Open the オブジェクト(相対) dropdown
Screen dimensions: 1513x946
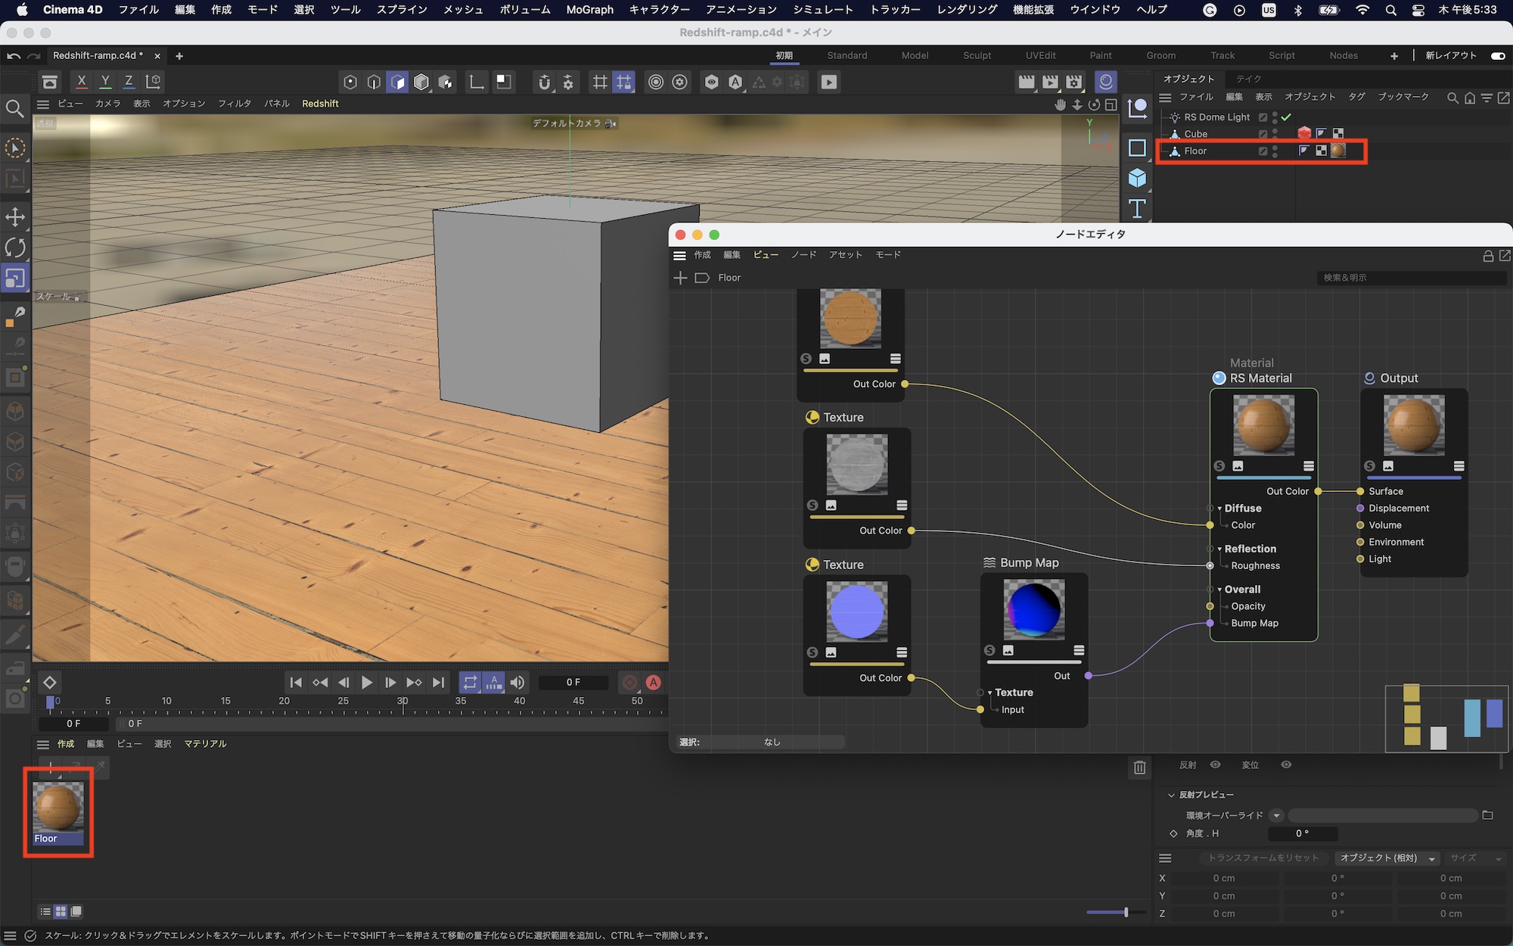1387,858
